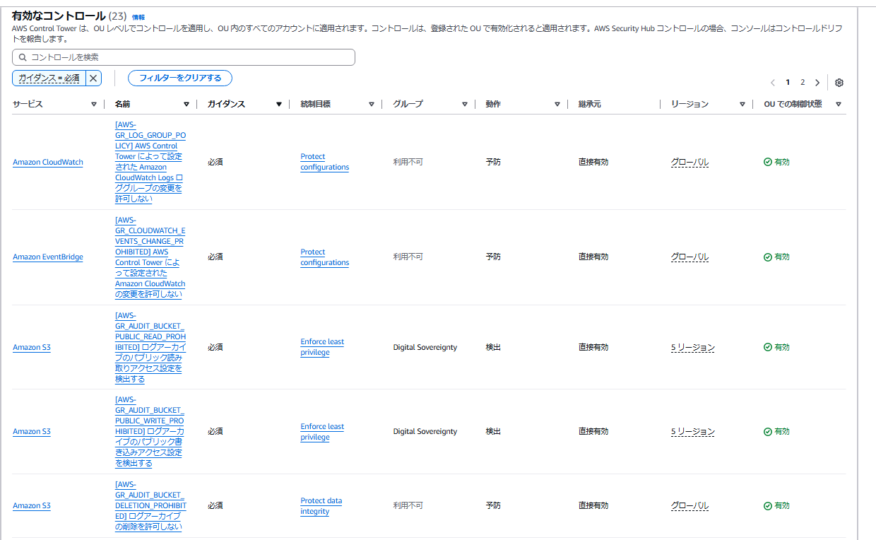Go to next page with right chevron
Screen dimensions: 876x540
click(817, 83)
